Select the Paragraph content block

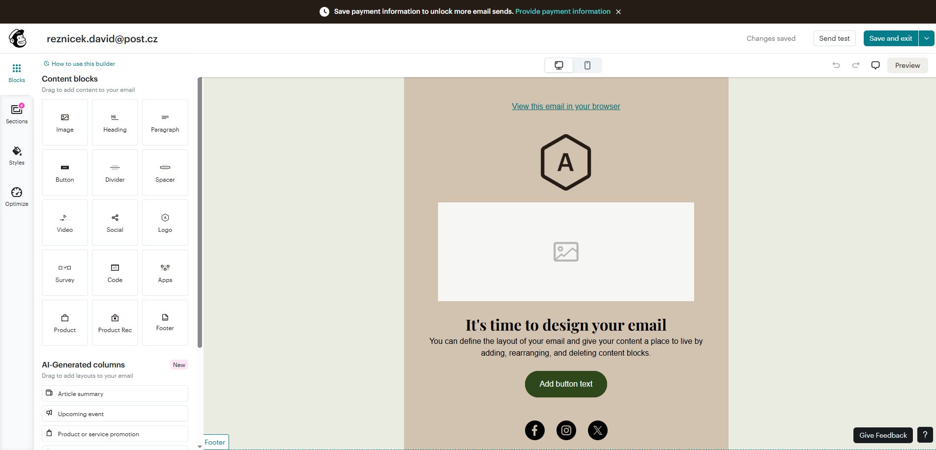pyautogui.click(x=165, y=122)
